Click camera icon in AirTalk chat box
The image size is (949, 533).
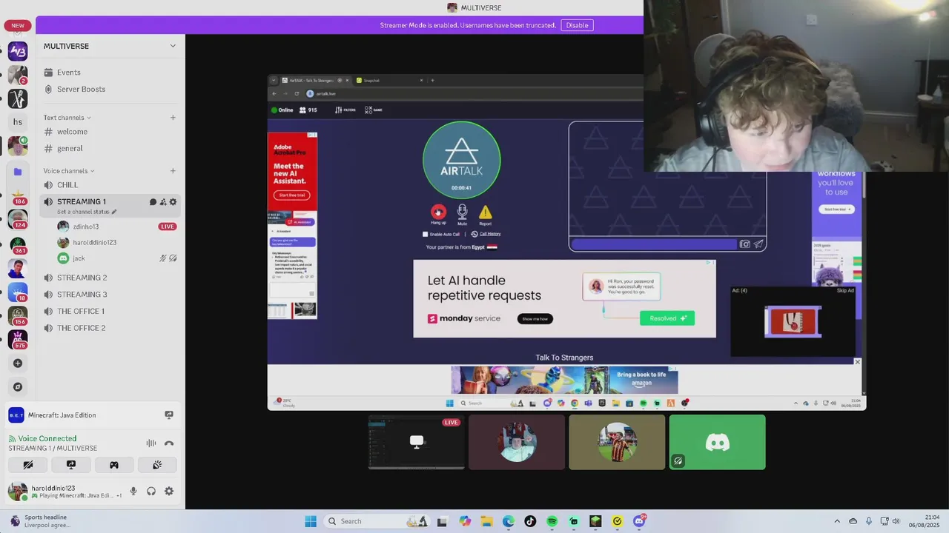744,244
